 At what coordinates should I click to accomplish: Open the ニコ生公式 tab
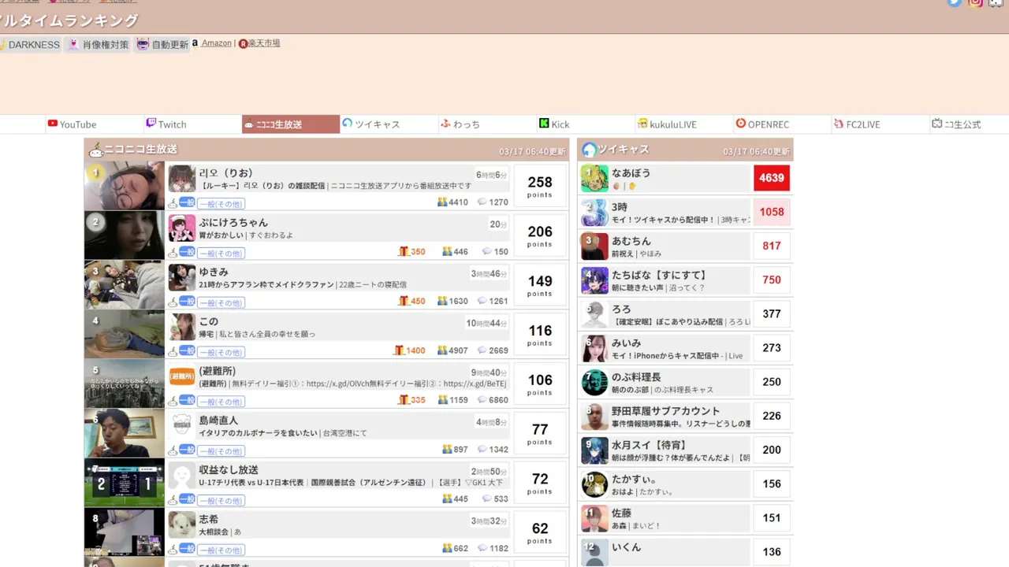[956, 124]
